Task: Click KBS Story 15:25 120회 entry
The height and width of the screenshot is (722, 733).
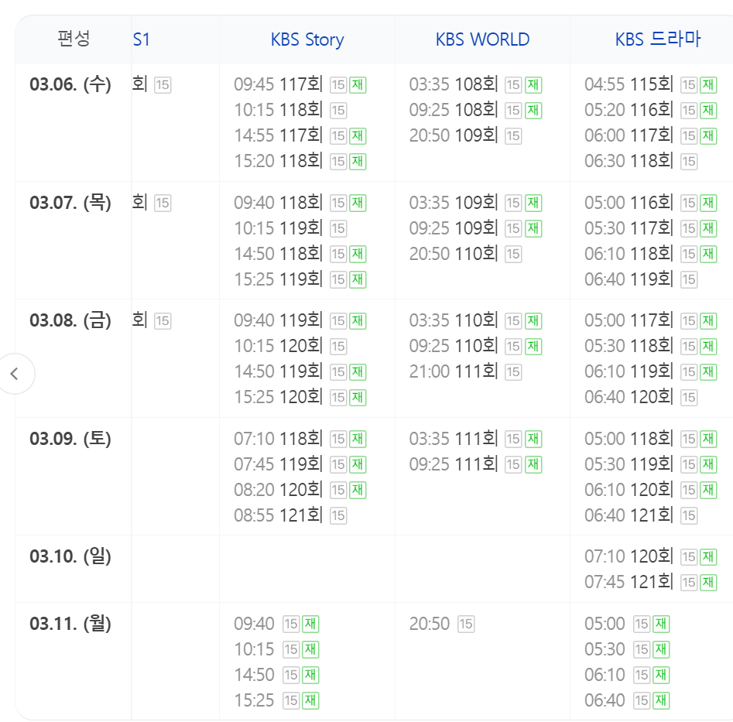Action: click(x=300, y=397)
